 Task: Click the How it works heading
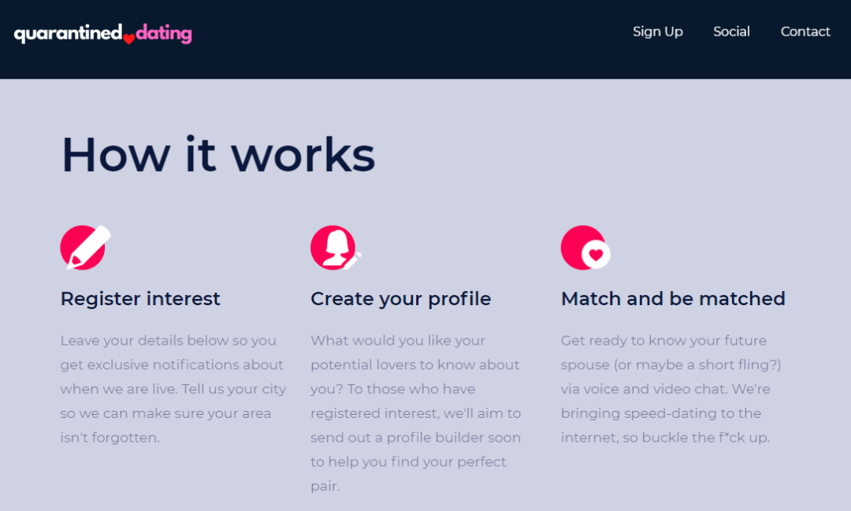(x=218, y=154)
